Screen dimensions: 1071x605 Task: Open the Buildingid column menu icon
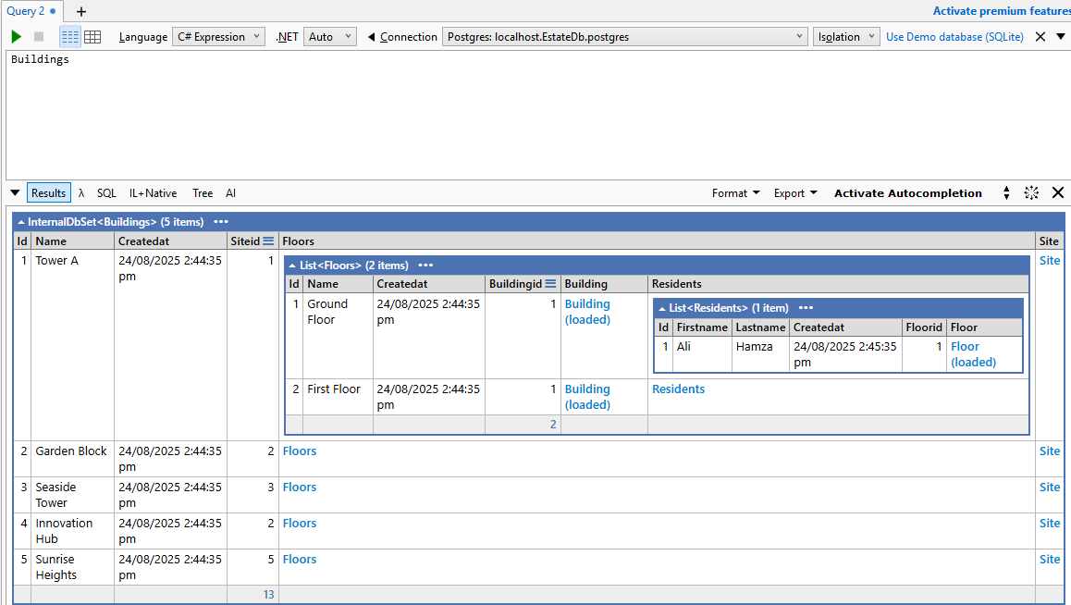coord(550,283)
